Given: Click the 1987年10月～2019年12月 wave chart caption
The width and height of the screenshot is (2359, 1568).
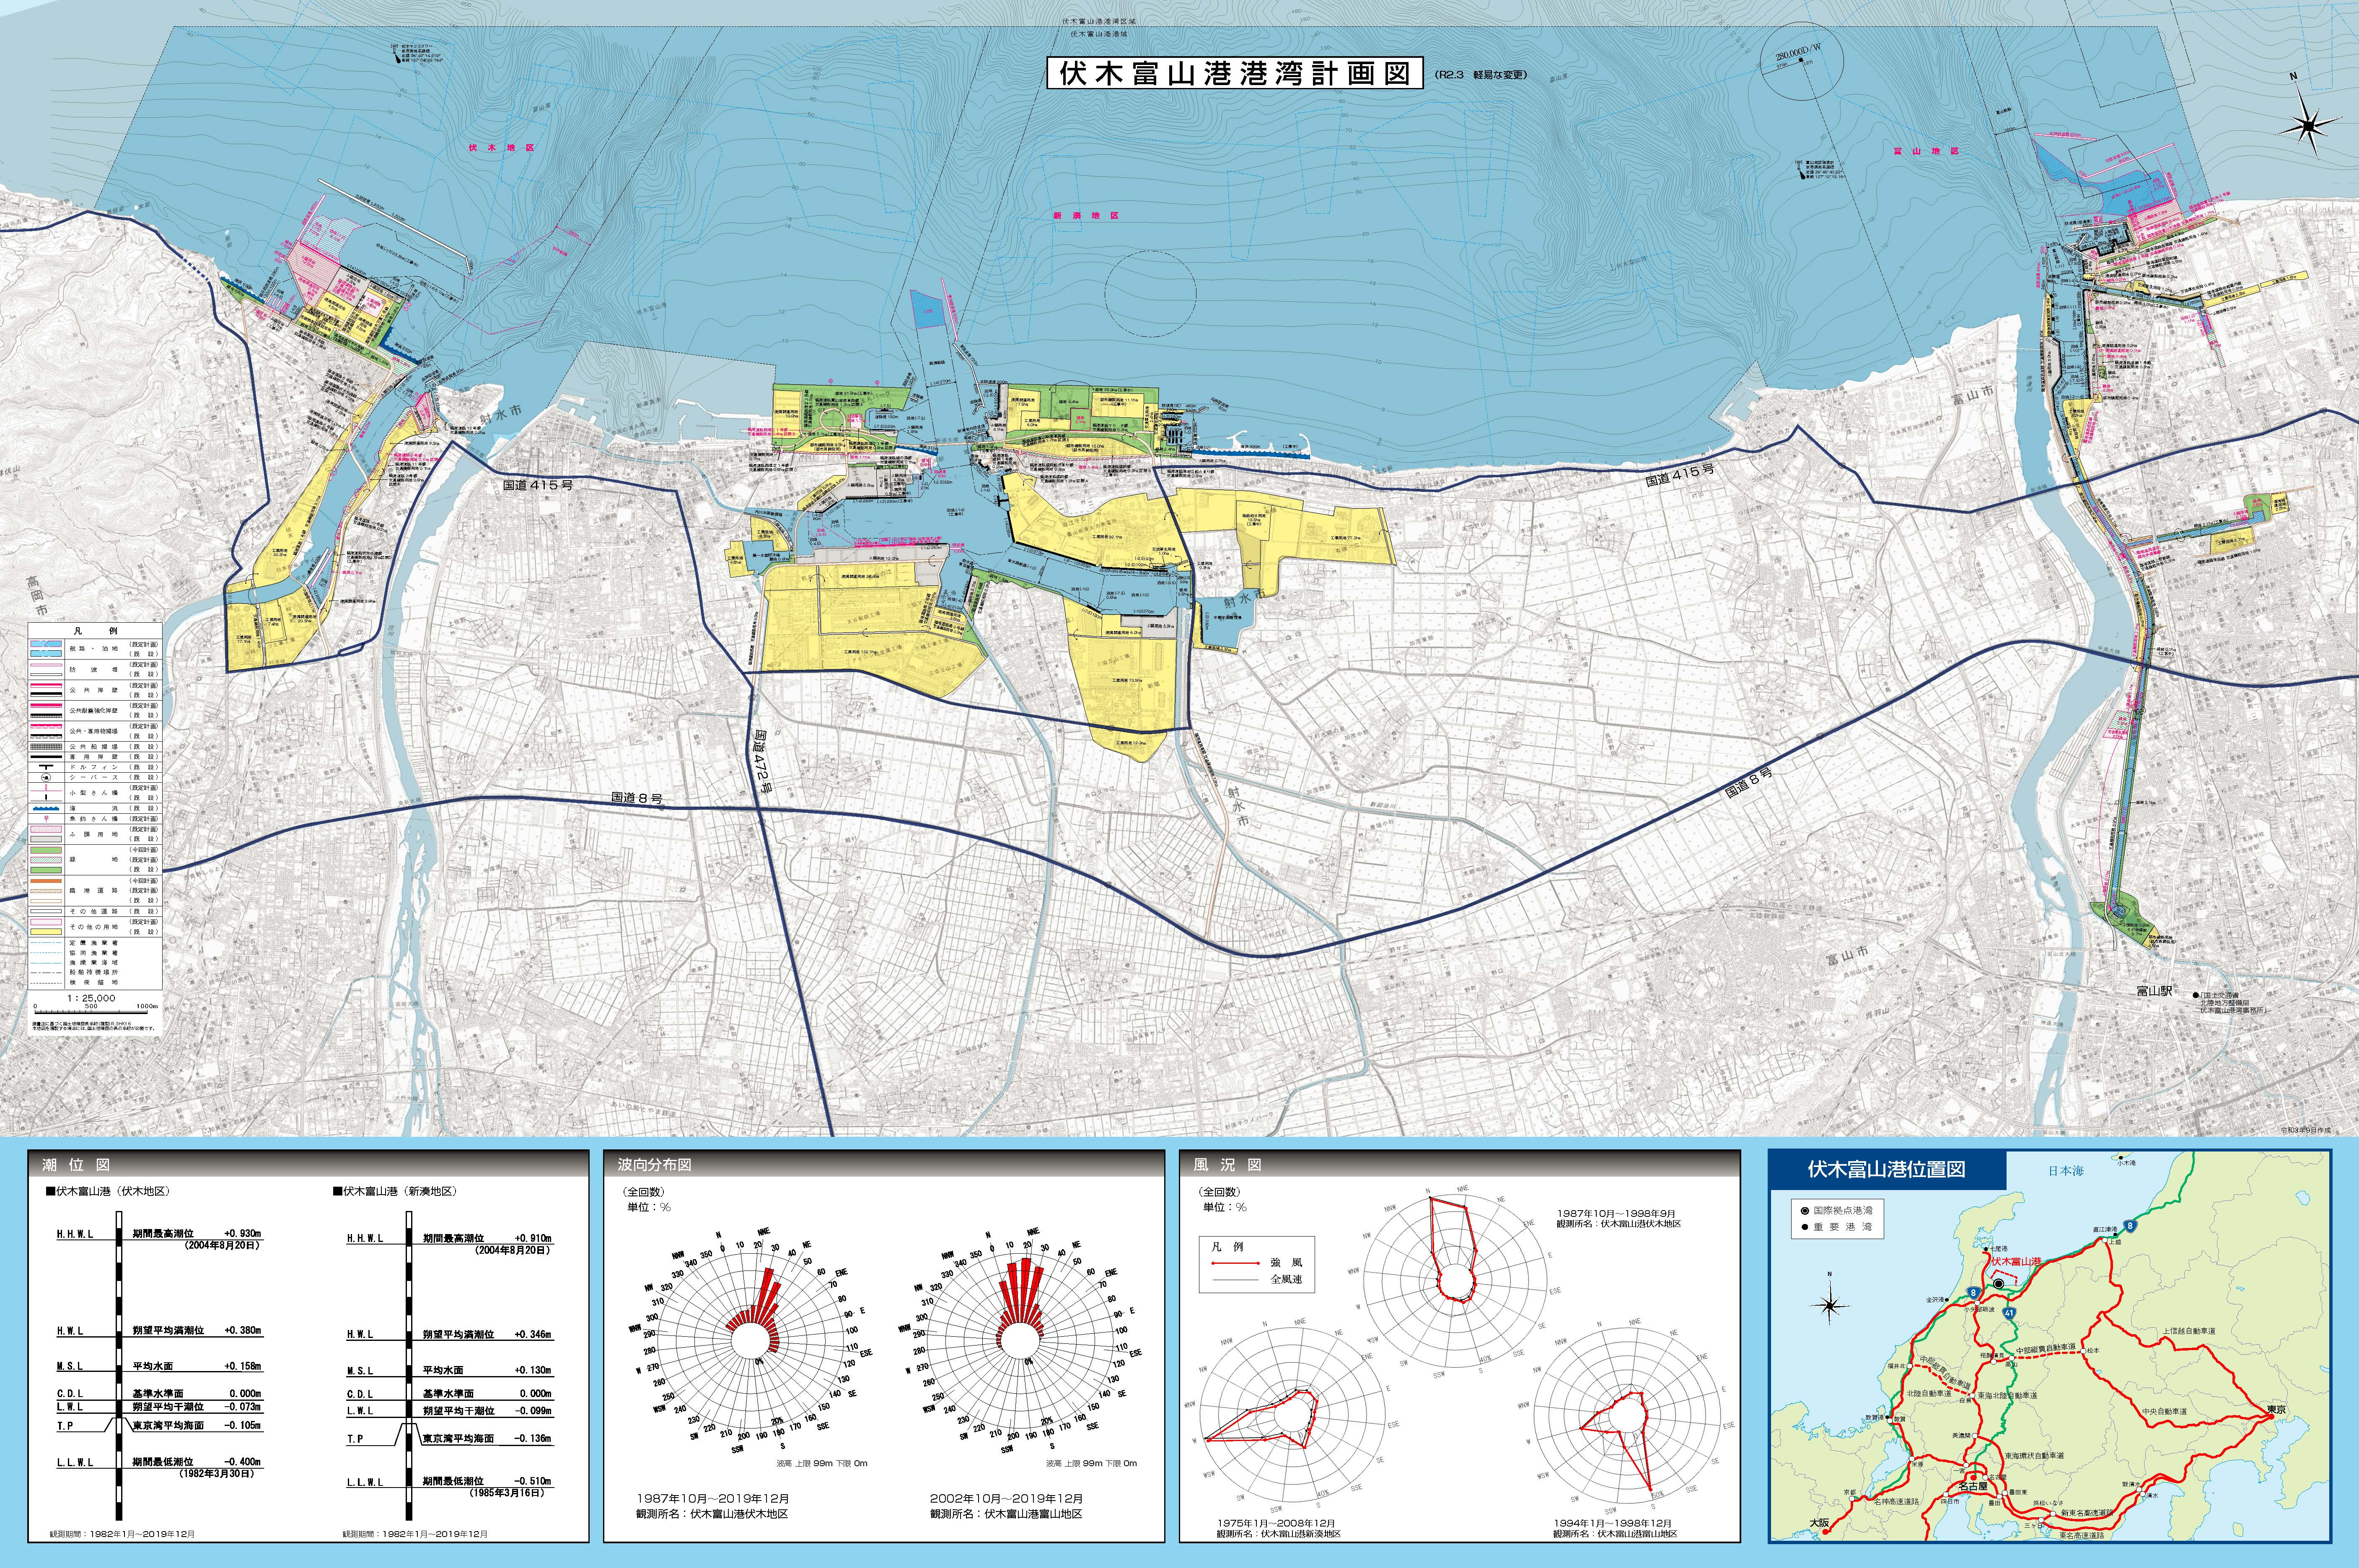Looking at the screenshot, I should (x=713, y=1499).
